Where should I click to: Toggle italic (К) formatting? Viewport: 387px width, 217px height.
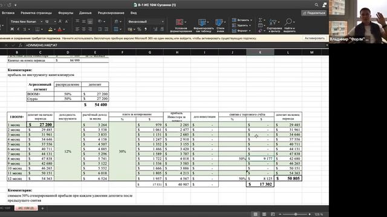click(x=18, y=30)
